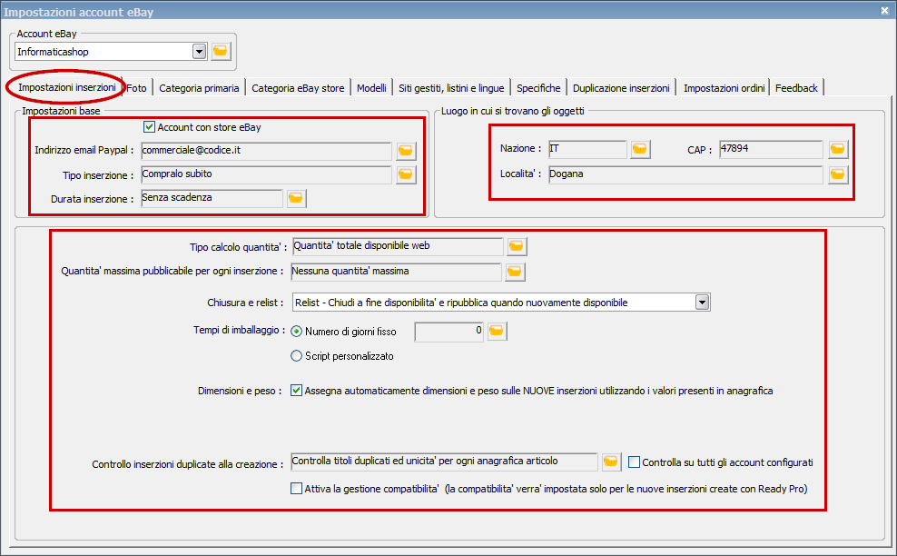897x556 pixels.
Task: Toggle Account con store eBay checkbox
Action: pos(149,127)
